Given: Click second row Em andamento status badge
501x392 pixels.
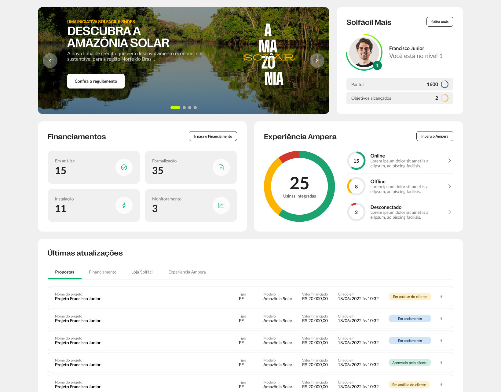Looking at the screenshot, I should click(x=410, y=319).
